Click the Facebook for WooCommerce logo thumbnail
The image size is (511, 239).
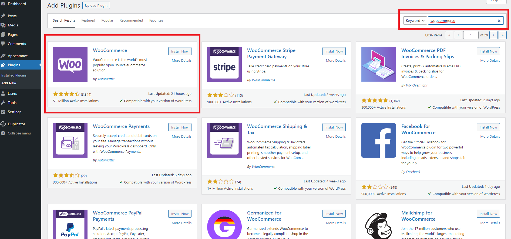pyautogui.click(x=379, y=140)
